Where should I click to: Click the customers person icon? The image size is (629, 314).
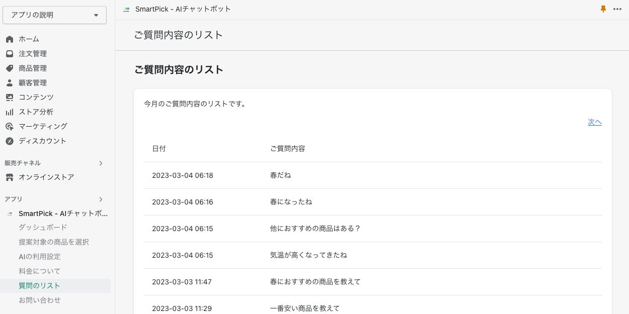pos(10,83)
